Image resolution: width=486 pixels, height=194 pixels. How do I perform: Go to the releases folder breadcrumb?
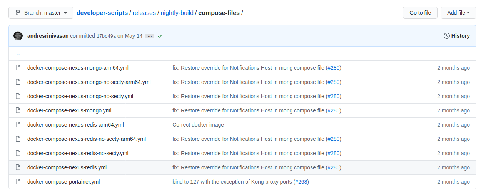click(x=144, y=13)
